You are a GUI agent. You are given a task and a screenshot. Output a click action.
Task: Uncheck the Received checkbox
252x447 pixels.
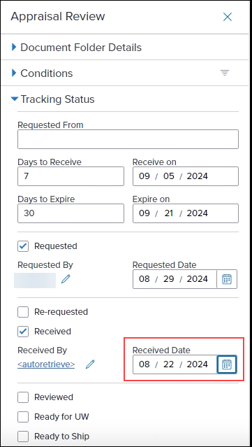23,332
